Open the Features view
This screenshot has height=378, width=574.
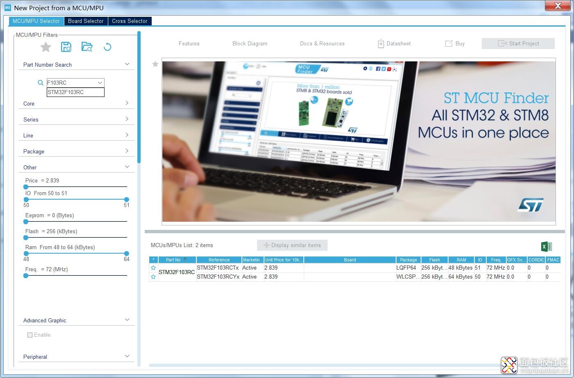click(x=189, y=43)
